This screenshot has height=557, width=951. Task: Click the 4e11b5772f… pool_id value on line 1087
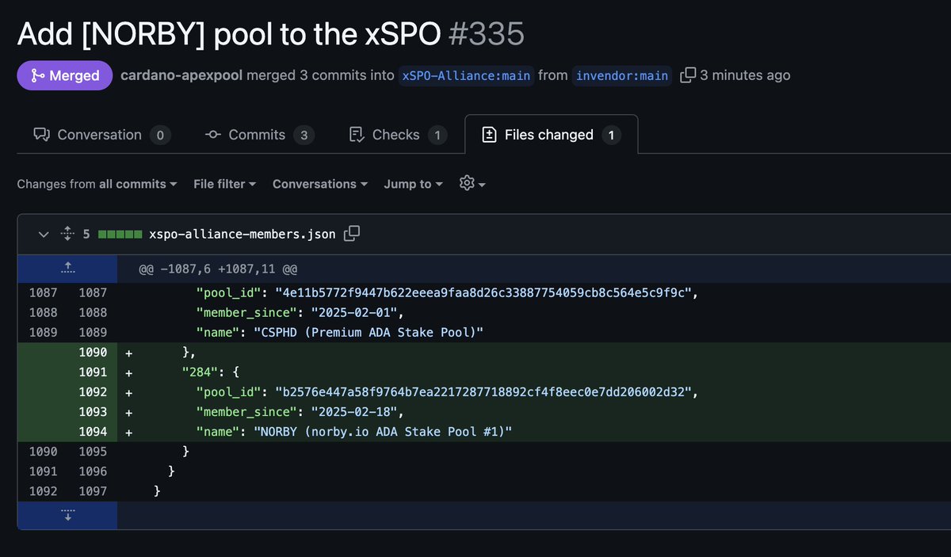(x=485, y=292)
